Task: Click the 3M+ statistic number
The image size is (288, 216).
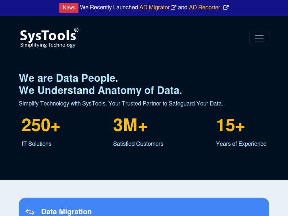Action: pos(130,125)
